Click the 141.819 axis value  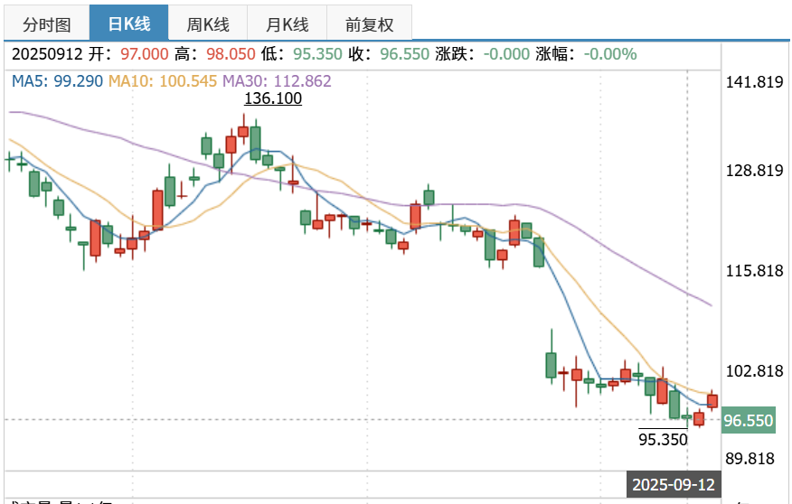click(x=754, y=81)
